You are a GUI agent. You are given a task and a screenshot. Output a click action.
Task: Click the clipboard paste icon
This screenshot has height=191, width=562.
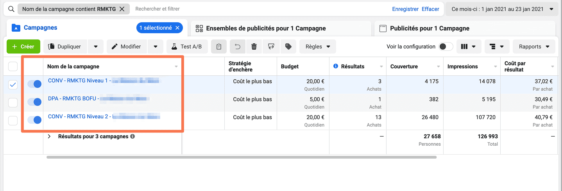[x=219, y=46]
